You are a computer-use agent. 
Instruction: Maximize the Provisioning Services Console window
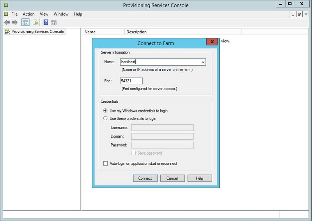(290, 4)
